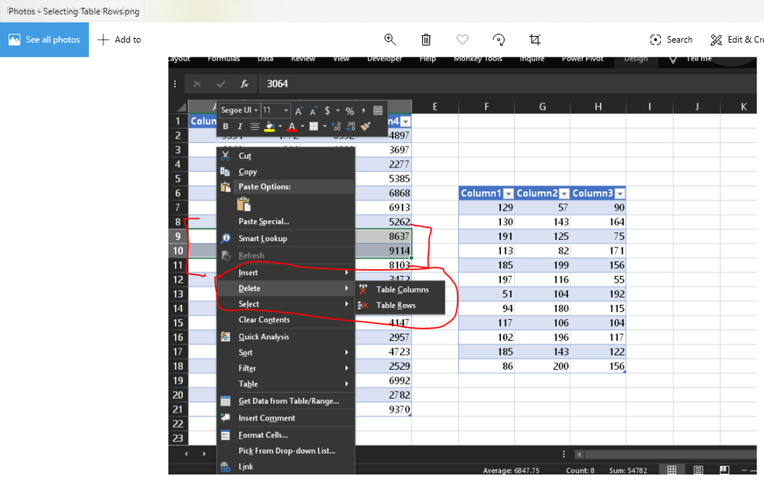Expand the Filter submenu
The width and height of the screenshot is (764, 486).
tap(285, 368)
